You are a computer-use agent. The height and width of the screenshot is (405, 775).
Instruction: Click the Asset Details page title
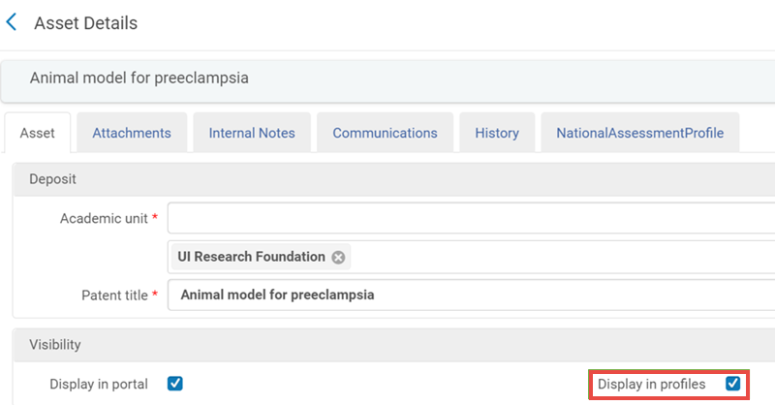coord(85,23)
